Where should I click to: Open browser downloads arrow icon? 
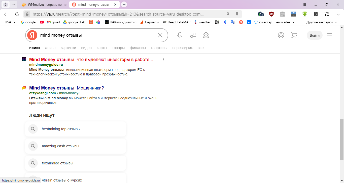point(338,14)
